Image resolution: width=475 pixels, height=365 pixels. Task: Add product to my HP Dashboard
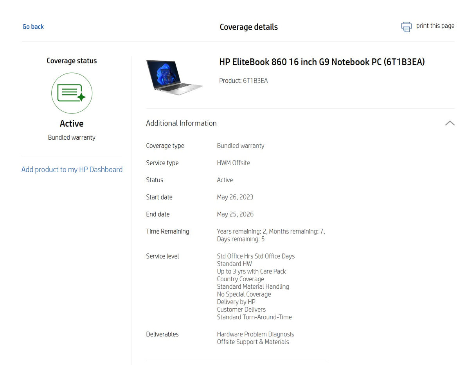72,169
